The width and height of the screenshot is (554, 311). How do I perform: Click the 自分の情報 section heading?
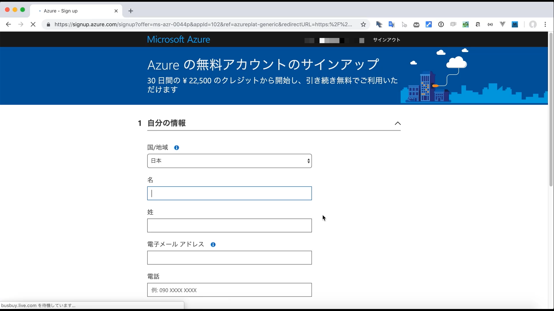pyautogui.click(x=166, y=123)
